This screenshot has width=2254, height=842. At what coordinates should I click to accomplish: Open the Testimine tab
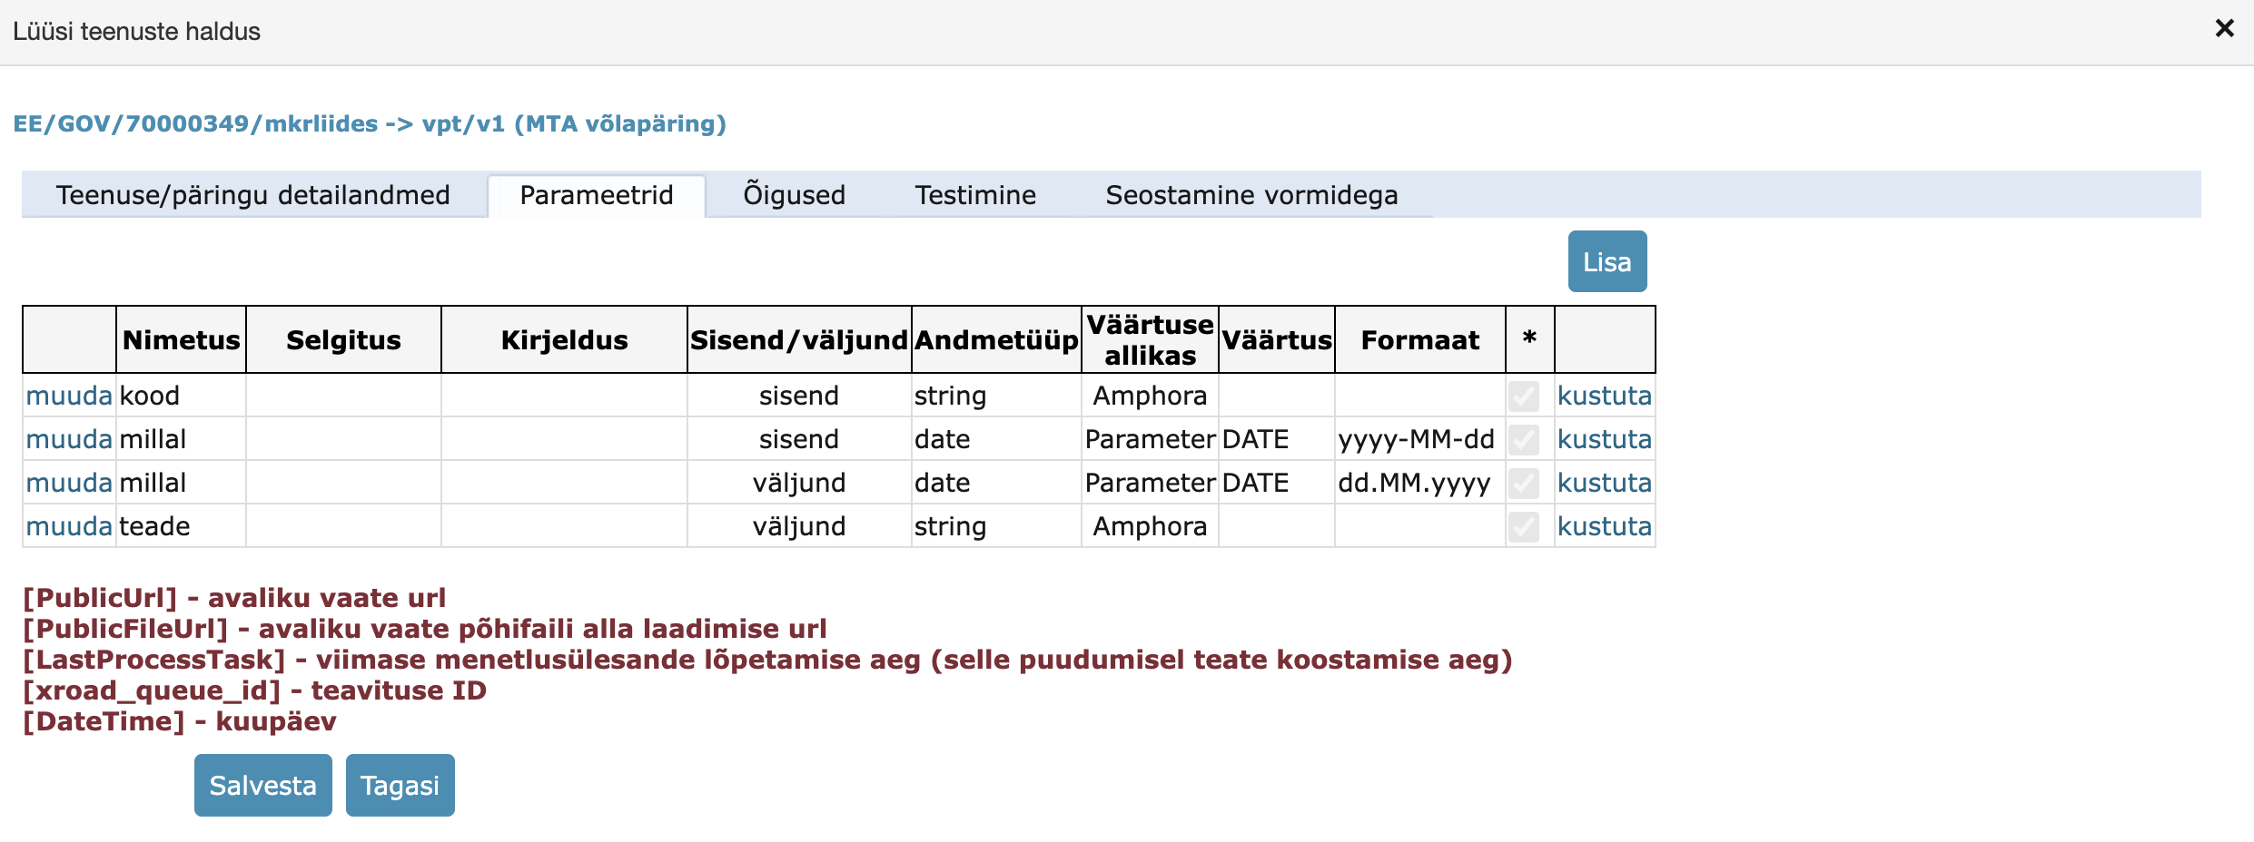tap(974, 195)
